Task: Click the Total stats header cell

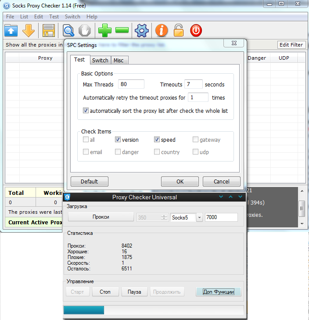Action: coord(20,193)
